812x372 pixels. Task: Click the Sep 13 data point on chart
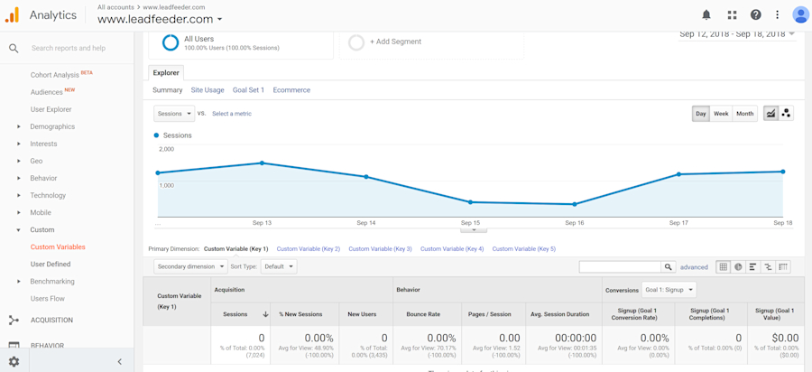point(262,163)
